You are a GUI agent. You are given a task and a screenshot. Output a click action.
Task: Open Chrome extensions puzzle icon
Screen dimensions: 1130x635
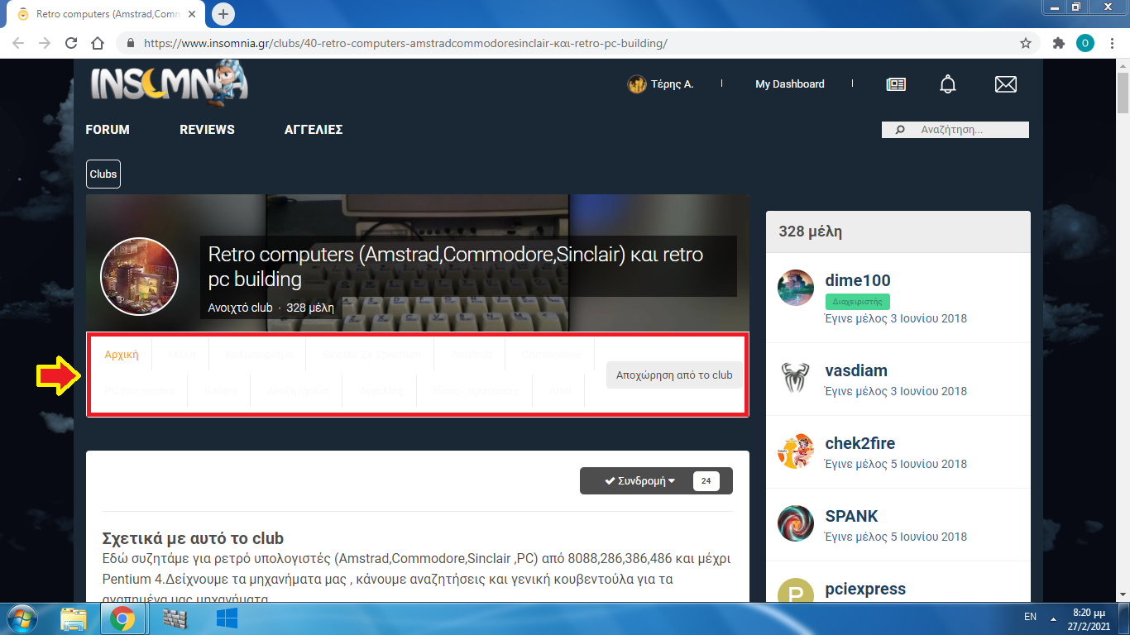pos(1058,43)
